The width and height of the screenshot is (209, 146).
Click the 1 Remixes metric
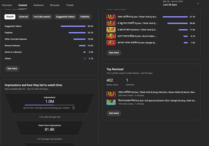click(130, 82)
